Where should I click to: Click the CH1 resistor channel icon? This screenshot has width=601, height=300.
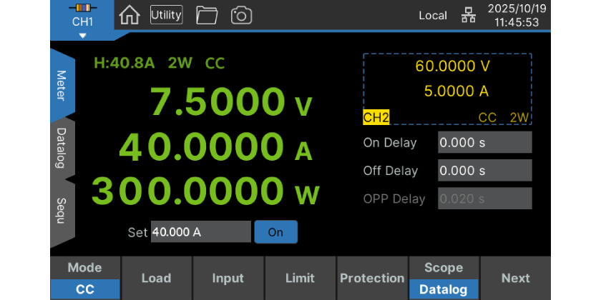tap(82, 9)
